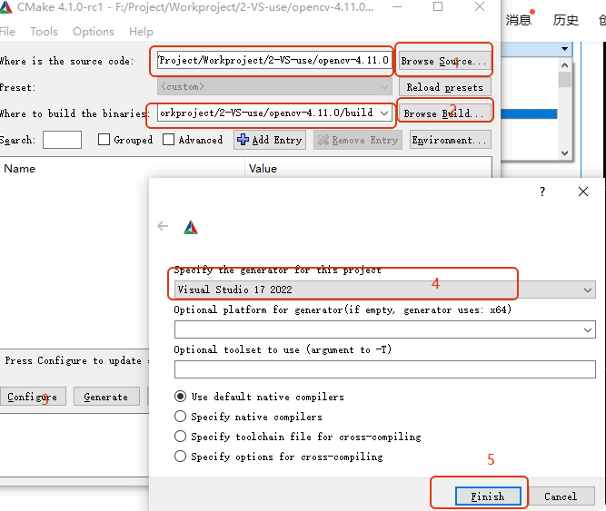Click the scrollbar up arrow in background list

coord(564,65)
